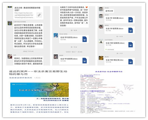The image size is (148, 120).
Task: Tap the Word icon on the 12.9 KB file
Action: 85,61
